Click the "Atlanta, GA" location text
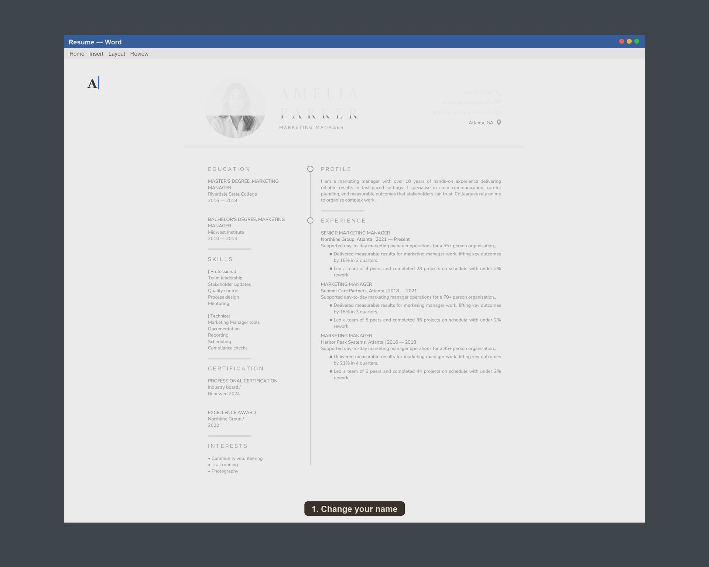 point(481,123)
